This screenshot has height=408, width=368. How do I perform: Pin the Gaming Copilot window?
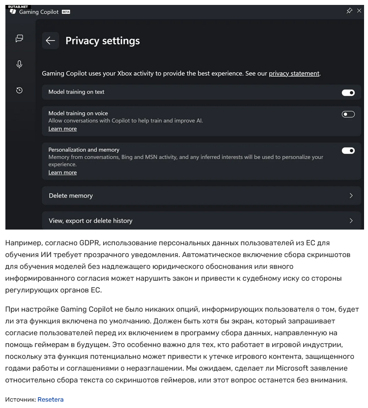click(x=349, y=11)
